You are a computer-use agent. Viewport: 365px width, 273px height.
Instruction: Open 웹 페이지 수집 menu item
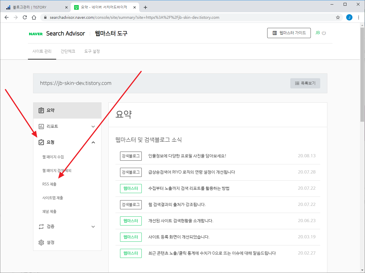[x=53, y=157]
